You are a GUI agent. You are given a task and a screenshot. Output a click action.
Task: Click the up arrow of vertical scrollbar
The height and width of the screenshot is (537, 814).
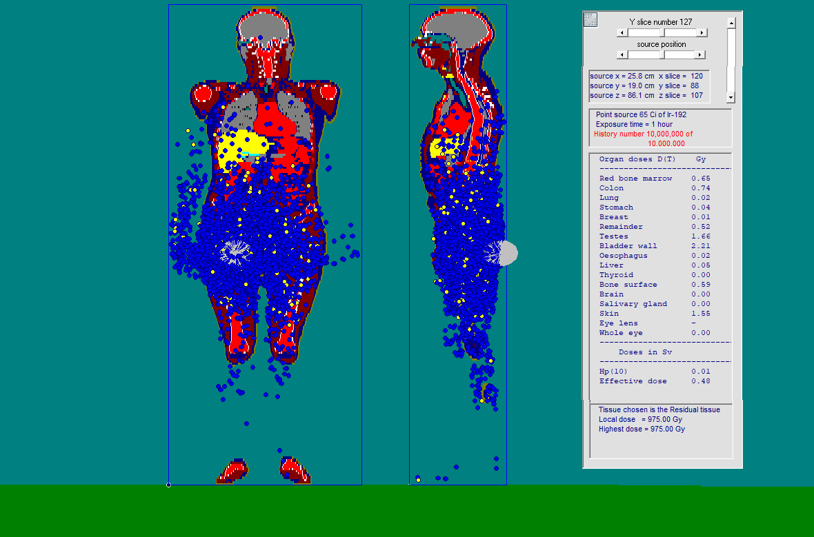(731, 23)
